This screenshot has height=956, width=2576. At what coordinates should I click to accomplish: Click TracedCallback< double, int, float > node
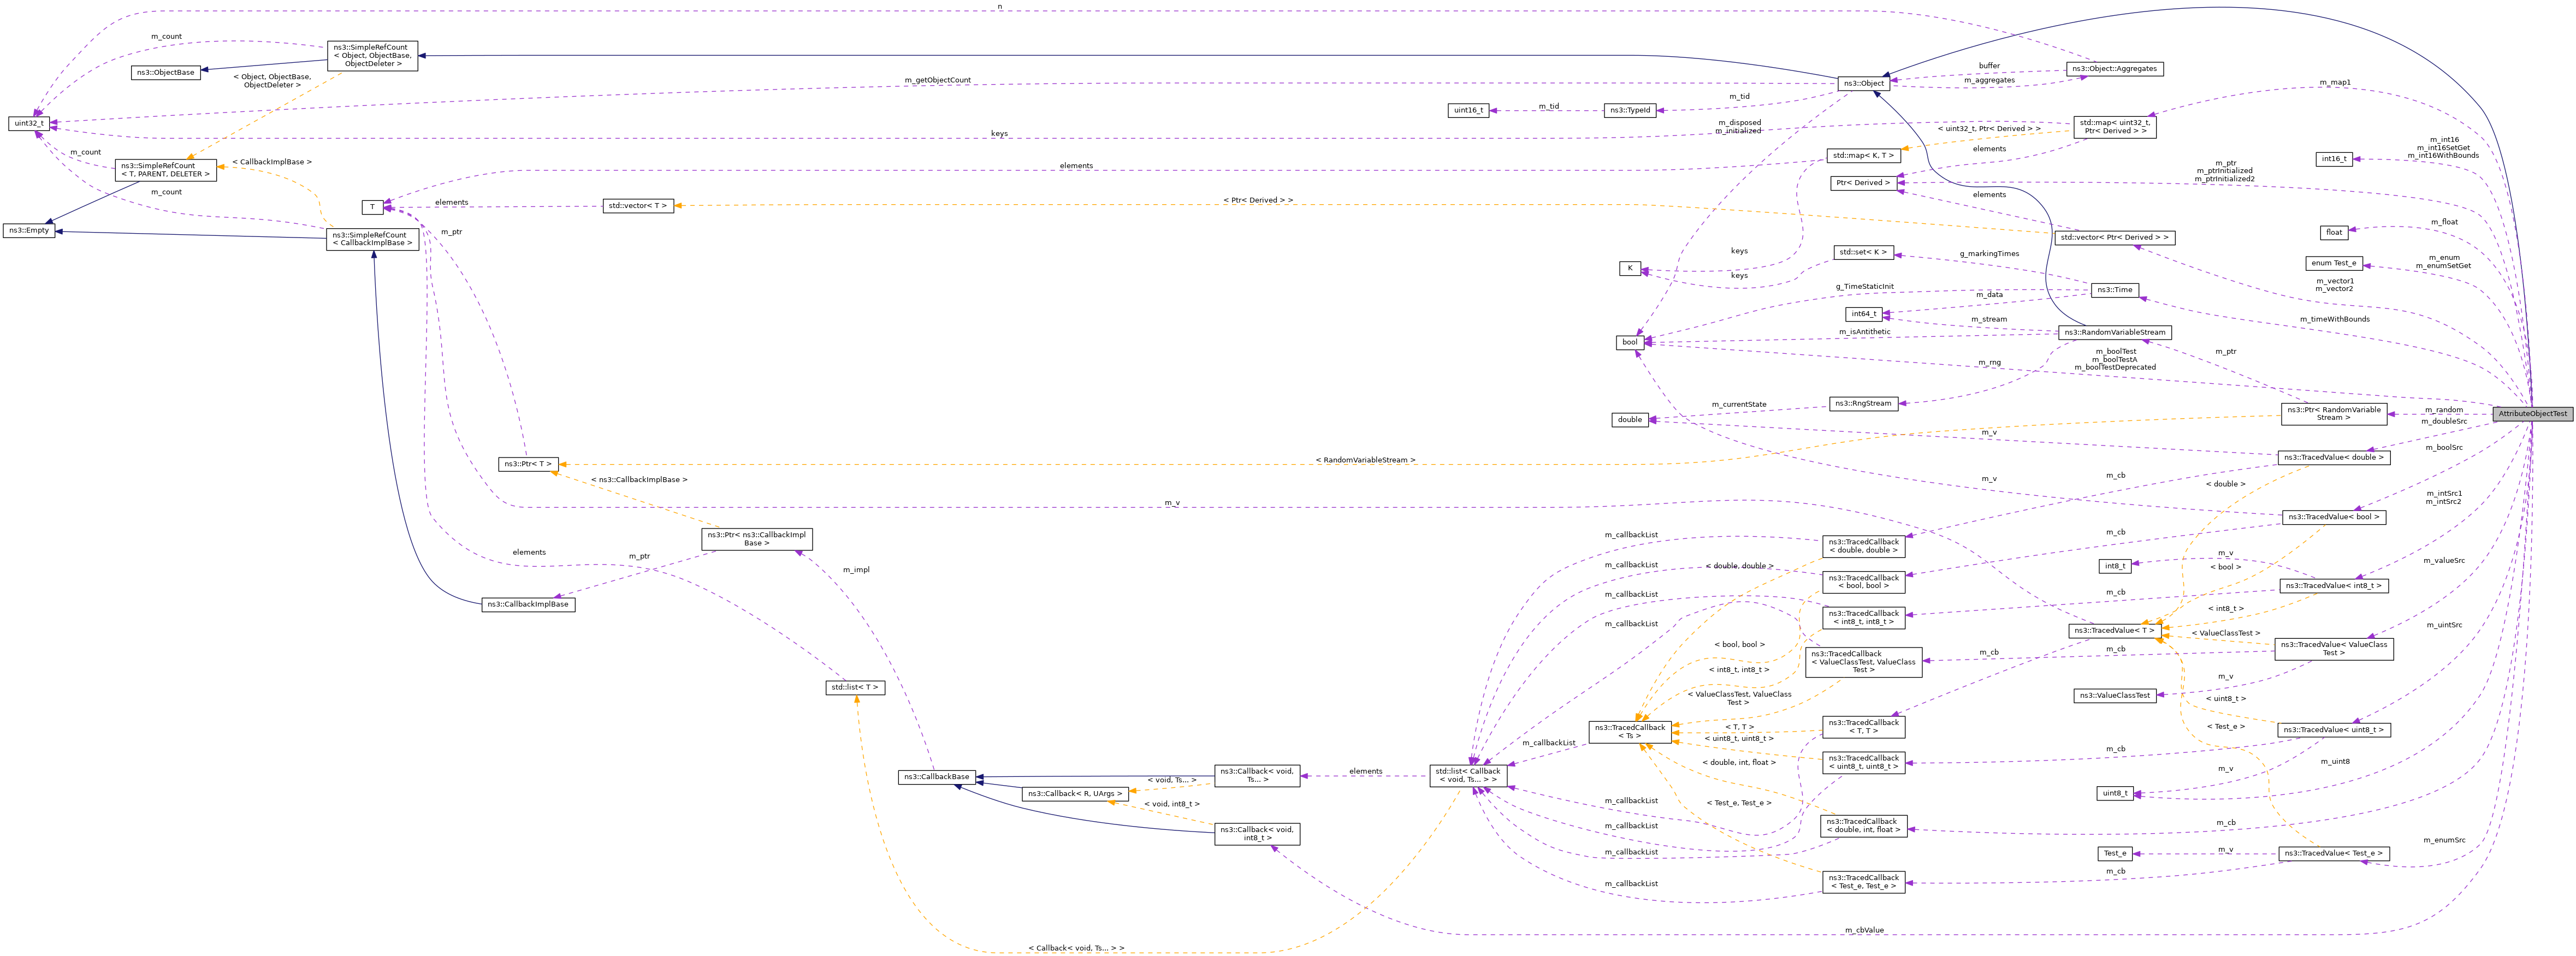1863,825
